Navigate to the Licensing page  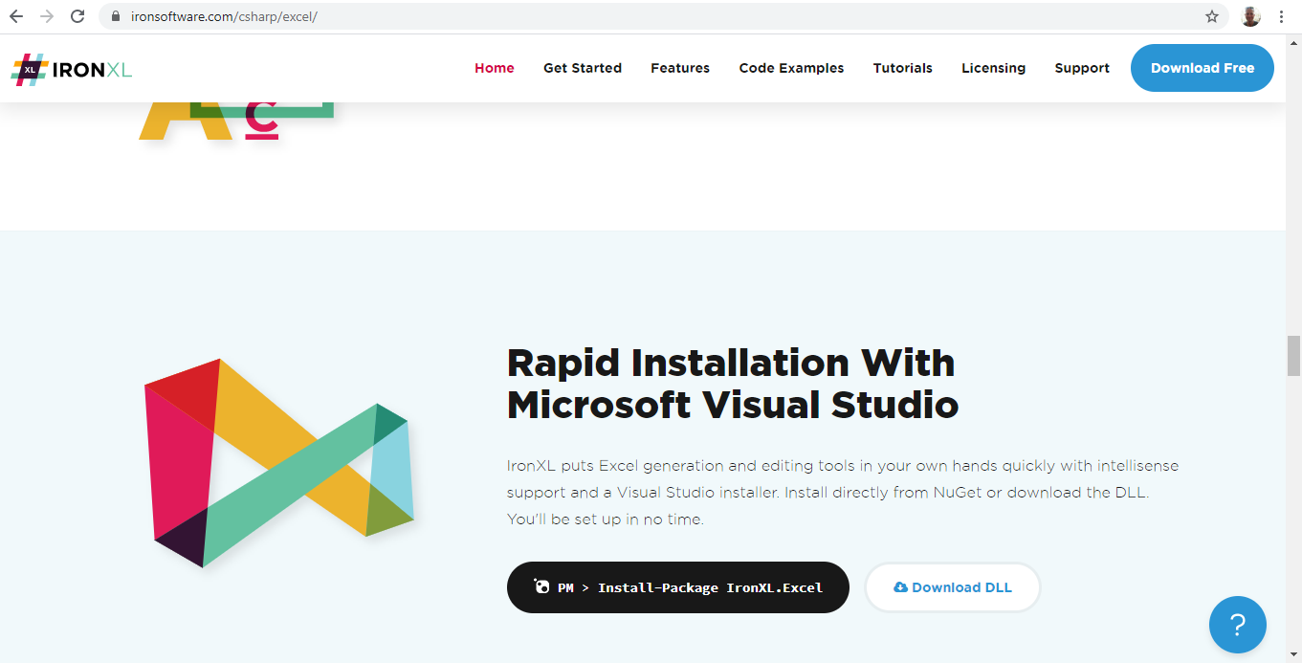tap(993, 68)
